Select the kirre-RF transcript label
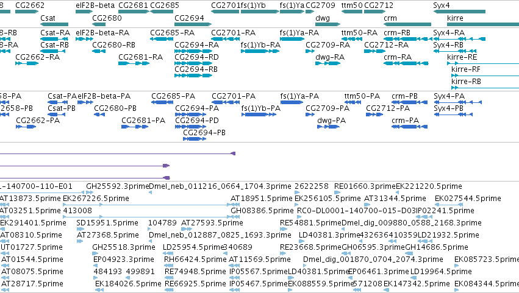This screenshot has width=519, height=293. point(466,69)
